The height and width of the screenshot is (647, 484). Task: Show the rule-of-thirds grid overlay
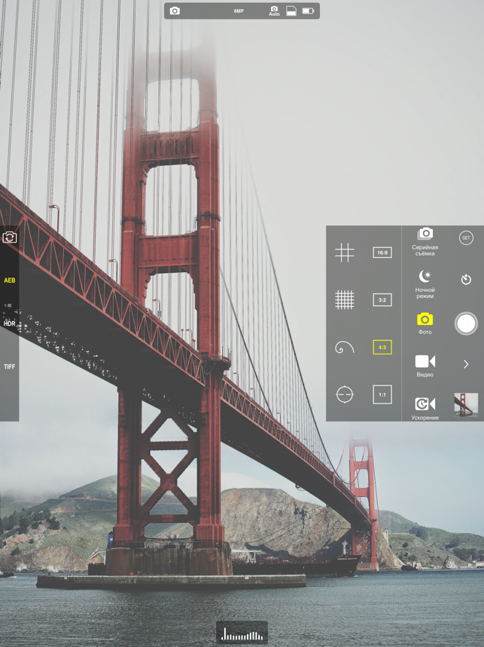click(x=344, y=253)
